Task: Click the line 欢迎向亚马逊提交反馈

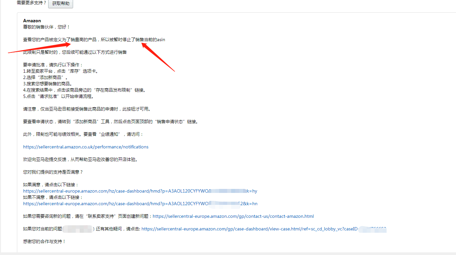Action: (80, 159)
